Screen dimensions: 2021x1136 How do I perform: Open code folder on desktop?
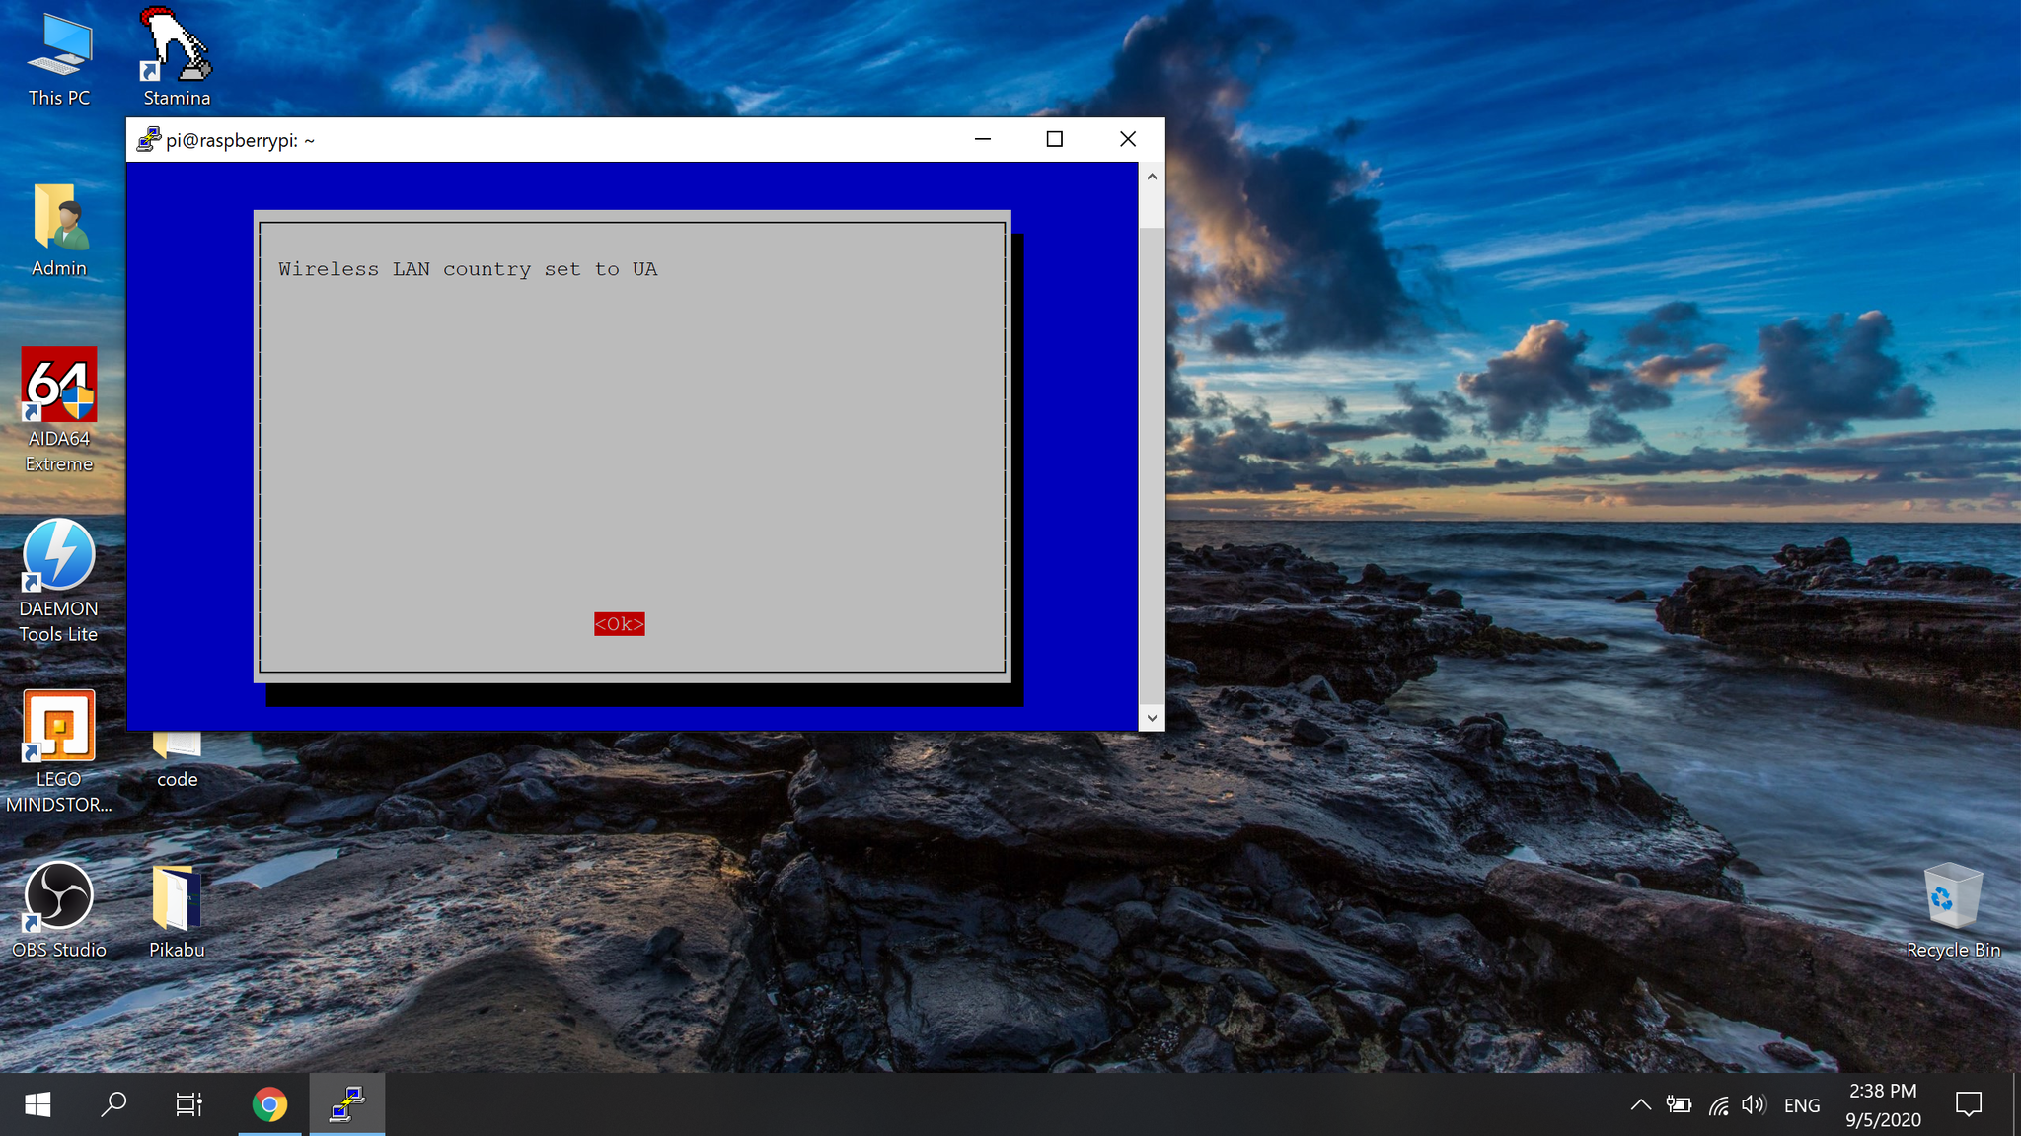tap(177, 749)
